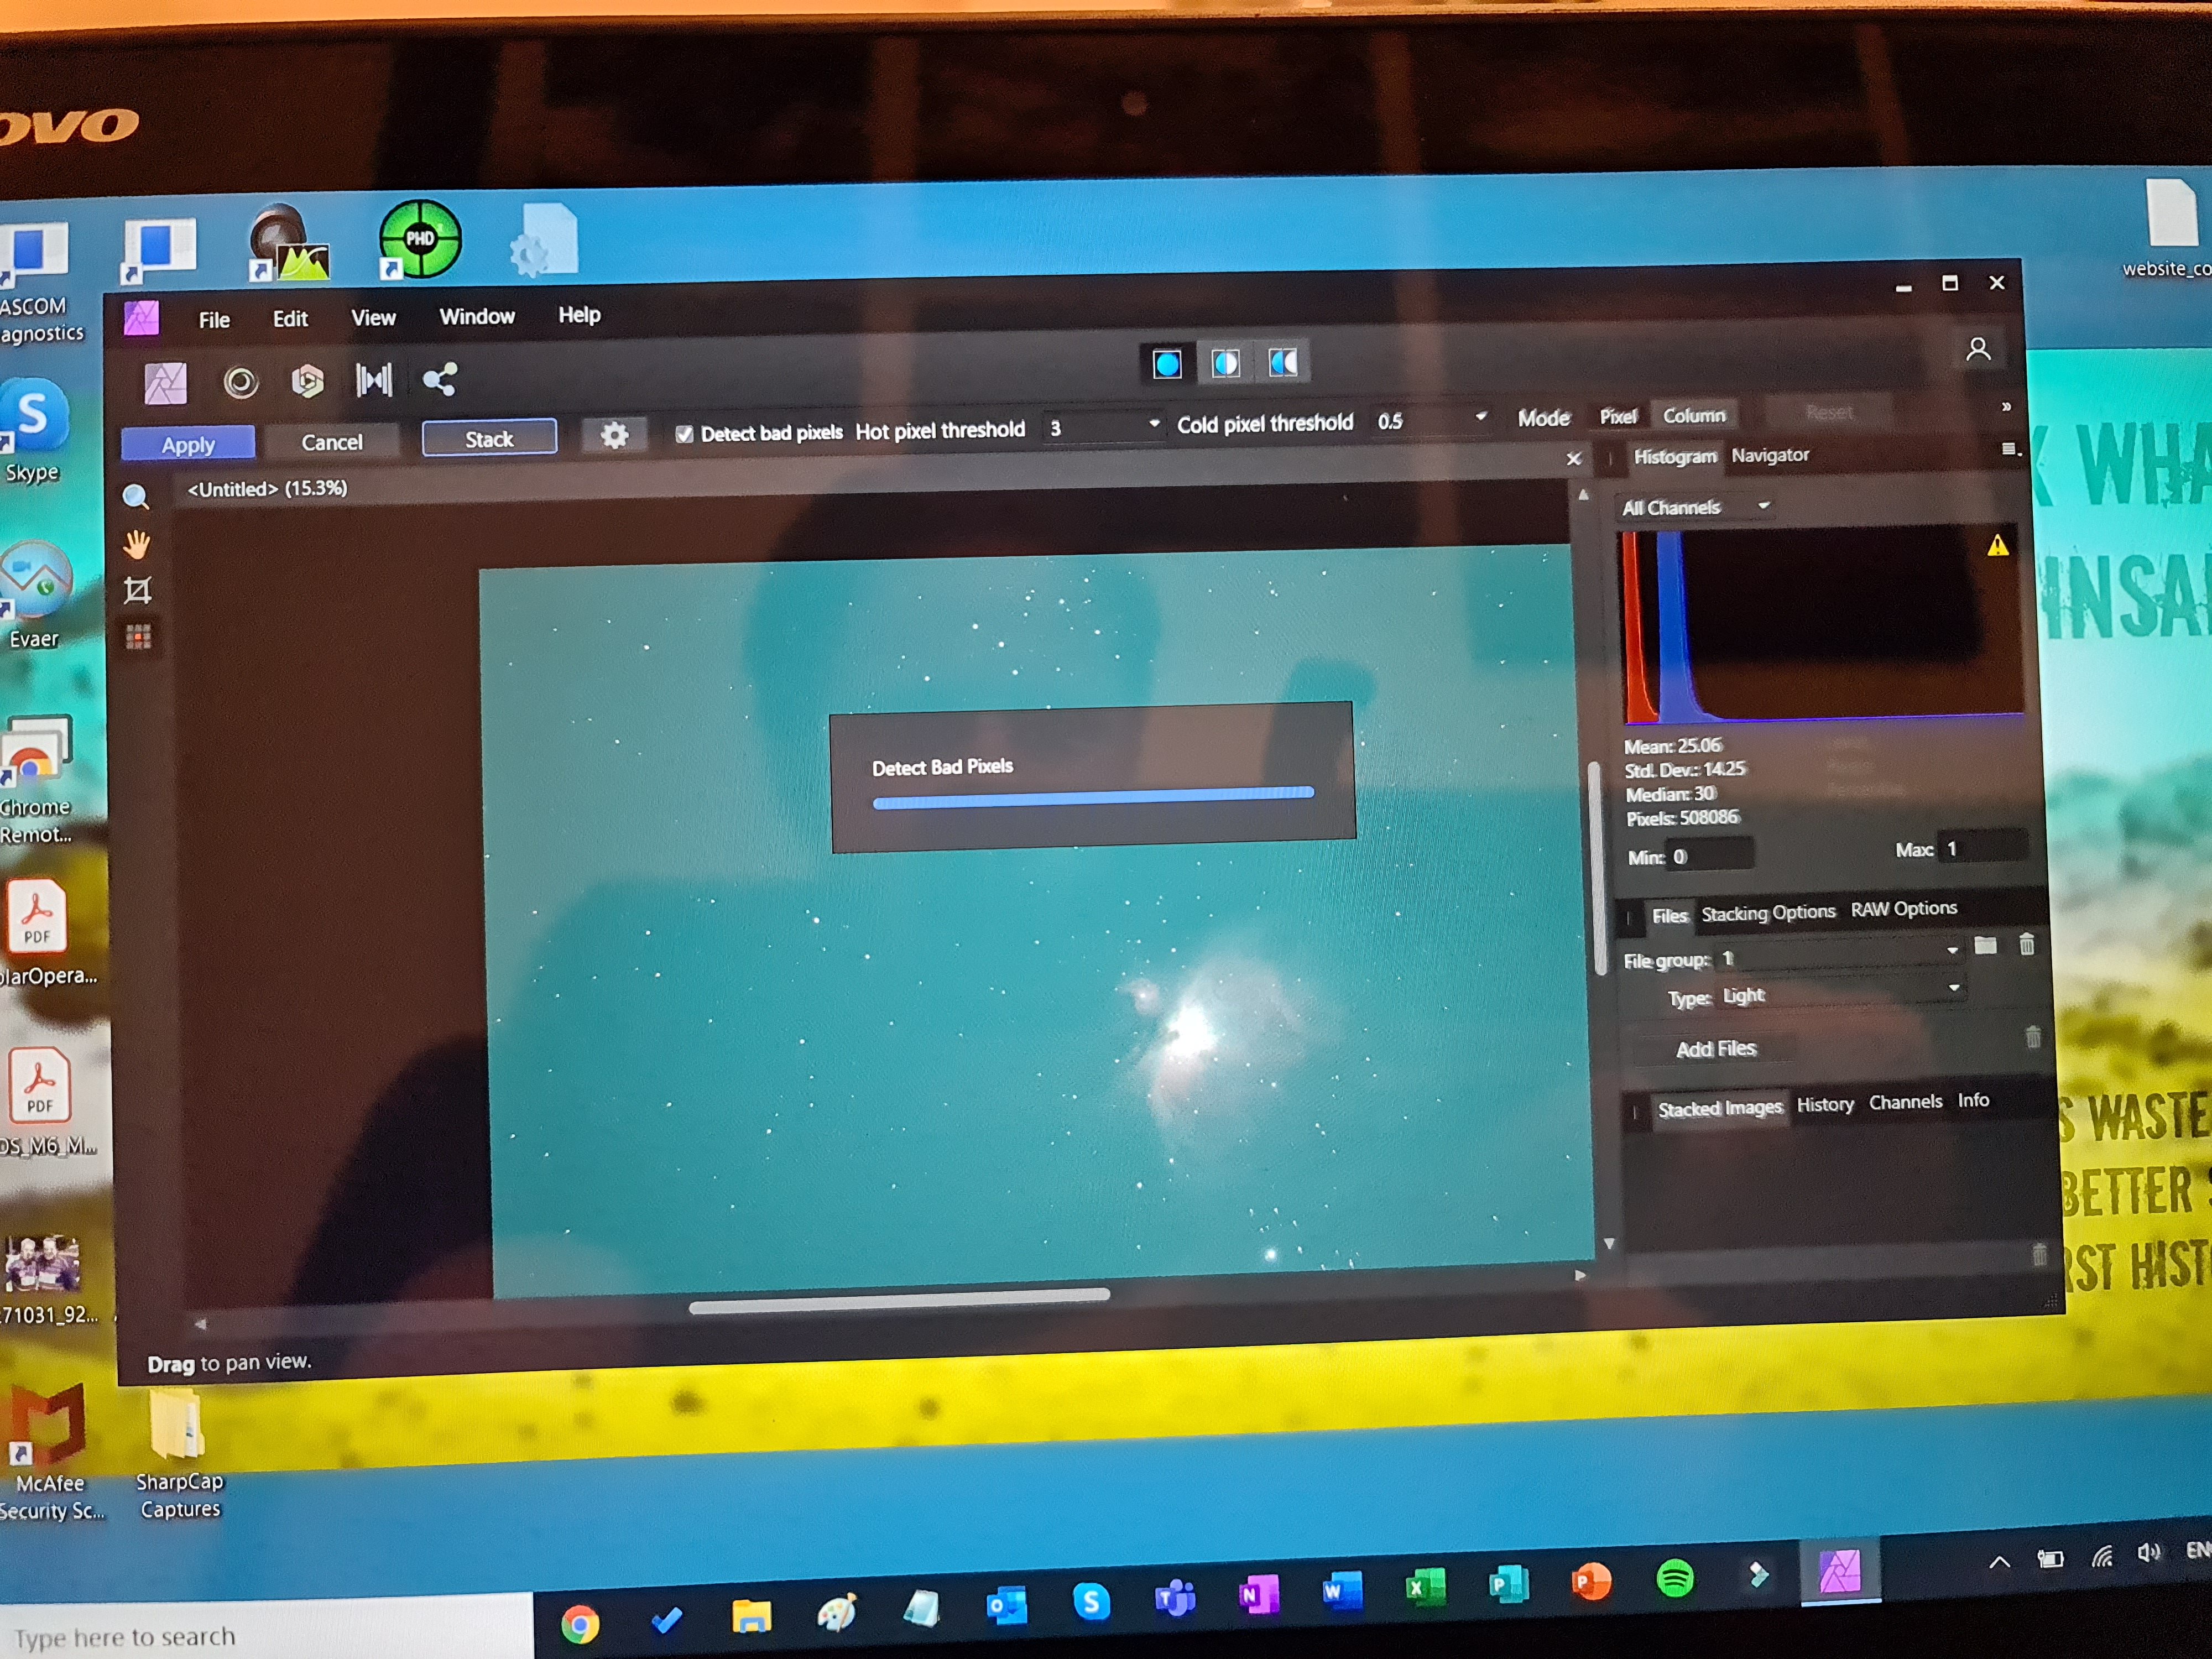Viewport: 2212px width, 1659px height.
Task: Open Chrome from the taskbar
Action: click(579, 1625)
